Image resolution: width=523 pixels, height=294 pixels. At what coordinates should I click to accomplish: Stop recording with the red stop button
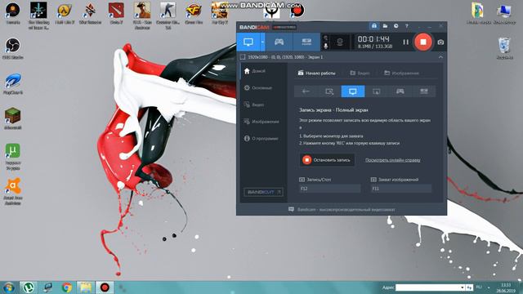[x=423, y=42]
